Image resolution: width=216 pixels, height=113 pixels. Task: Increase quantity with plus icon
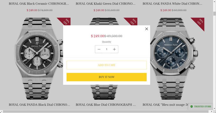114,49
